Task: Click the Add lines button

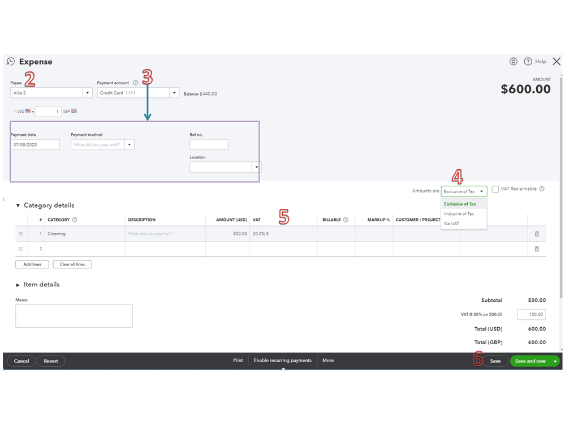Action: click(32, 264)
